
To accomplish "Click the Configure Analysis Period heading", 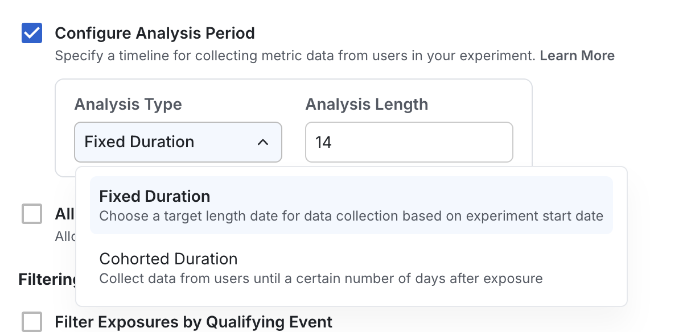I will click(155, 33).
